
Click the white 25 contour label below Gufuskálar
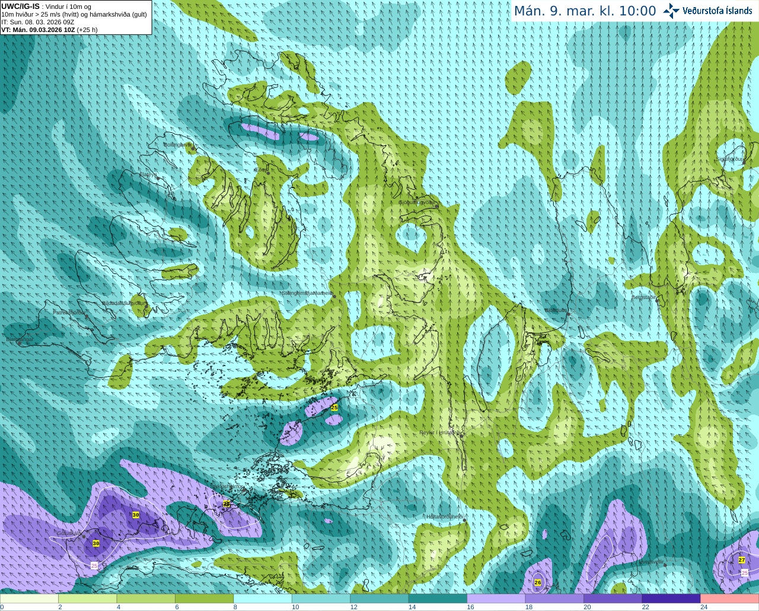tap(94, 566)
